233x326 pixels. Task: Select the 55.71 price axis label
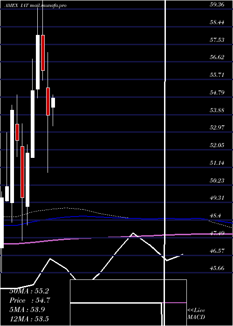coord(217,75)
